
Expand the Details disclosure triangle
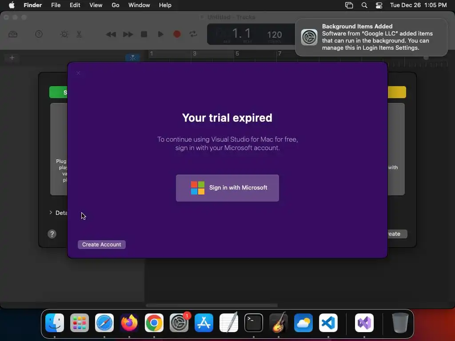[51, 213]
